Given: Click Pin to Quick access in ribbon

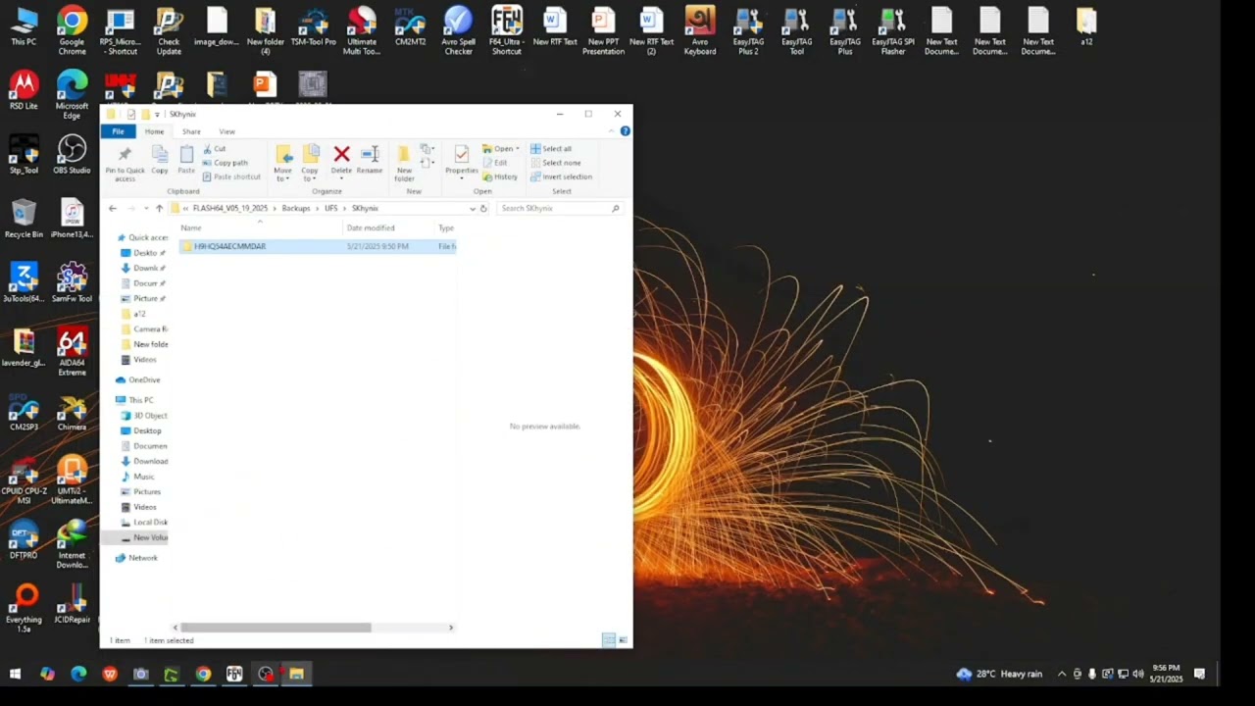Looking at the screenshot, I should (125, 163).
